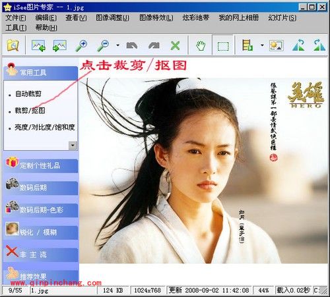
Task: Go to next image with green right arrow
Action: [x=59, y=45]
